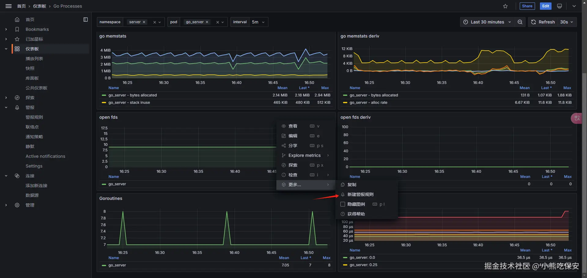Expand the Bookmarks section in sidebar

point(6,29)
